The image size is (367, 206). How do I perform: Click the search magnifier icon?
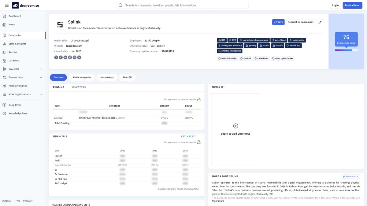[120, 5]
